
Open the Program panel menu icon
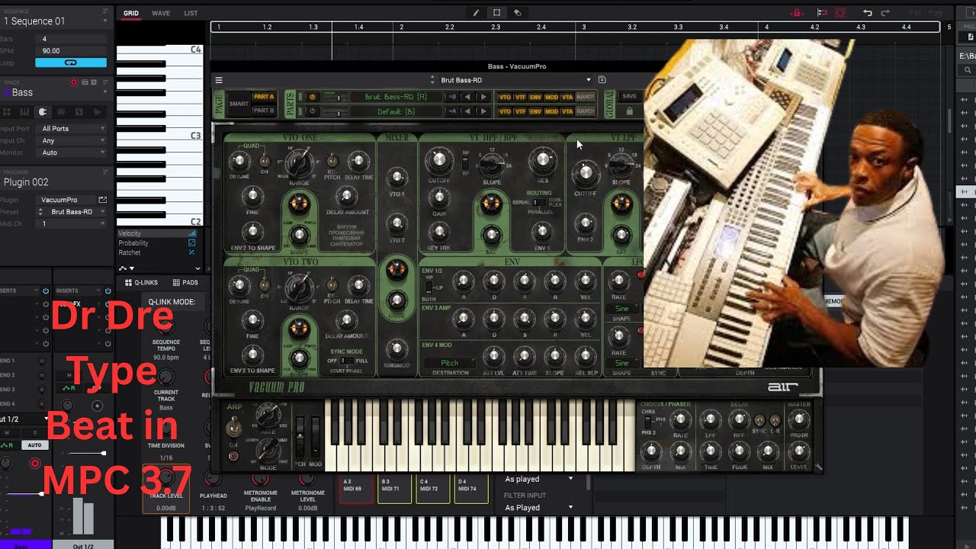point(105,173)
